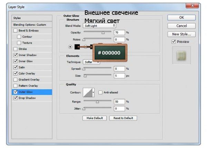207x148 pixels.
Task: Check the Gradient Overlay checkbox
Action: click(15, 80)
